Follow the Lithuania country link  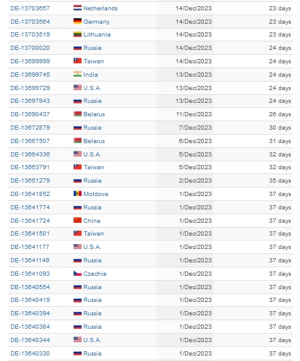click(97, 35)
